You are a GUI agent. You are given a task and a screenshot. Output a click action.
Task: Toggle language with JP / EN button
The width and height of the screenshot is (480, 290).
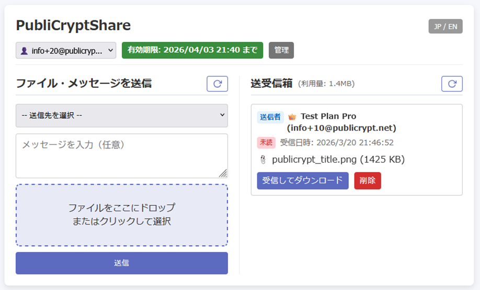coord(445,26)
